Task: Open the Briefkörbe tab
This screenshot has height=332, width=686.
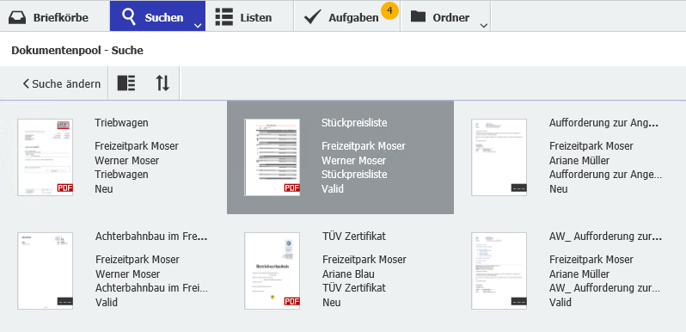Action: (x=55, y=16)
